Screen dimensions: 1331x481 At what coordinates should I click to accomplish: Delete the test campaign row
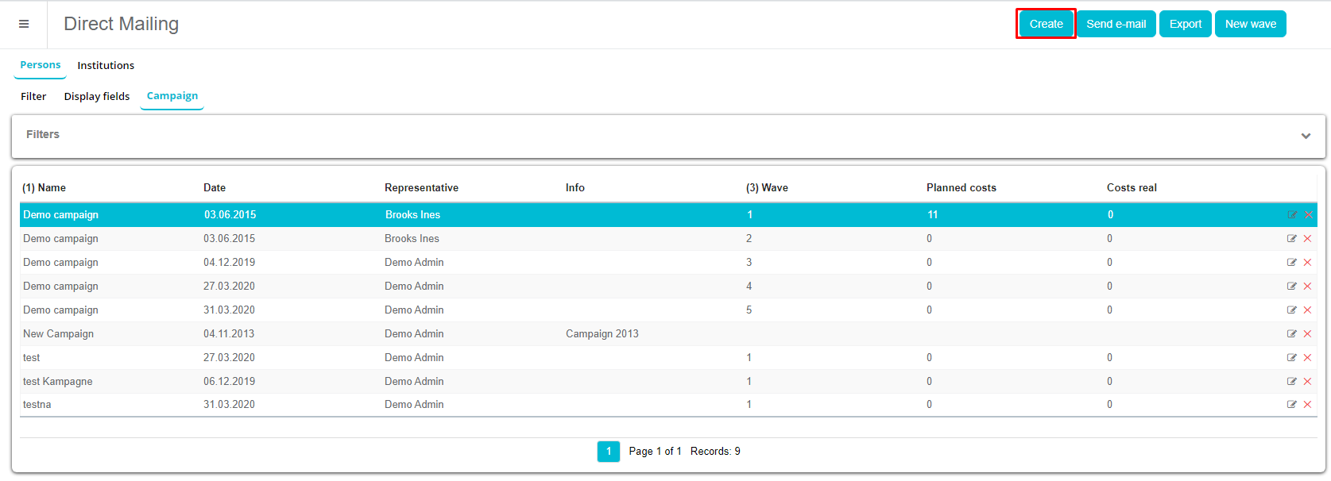(1307, 358)
